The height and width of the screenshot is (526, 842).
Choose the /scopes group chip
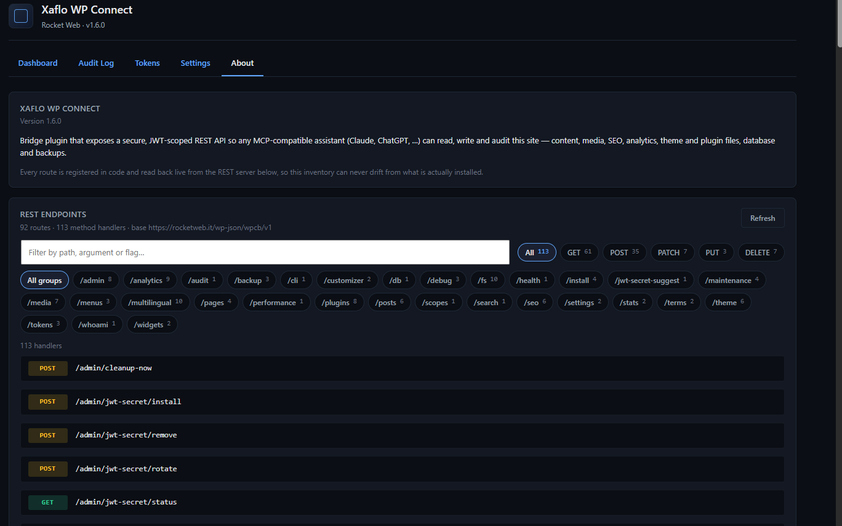(438, 303)
